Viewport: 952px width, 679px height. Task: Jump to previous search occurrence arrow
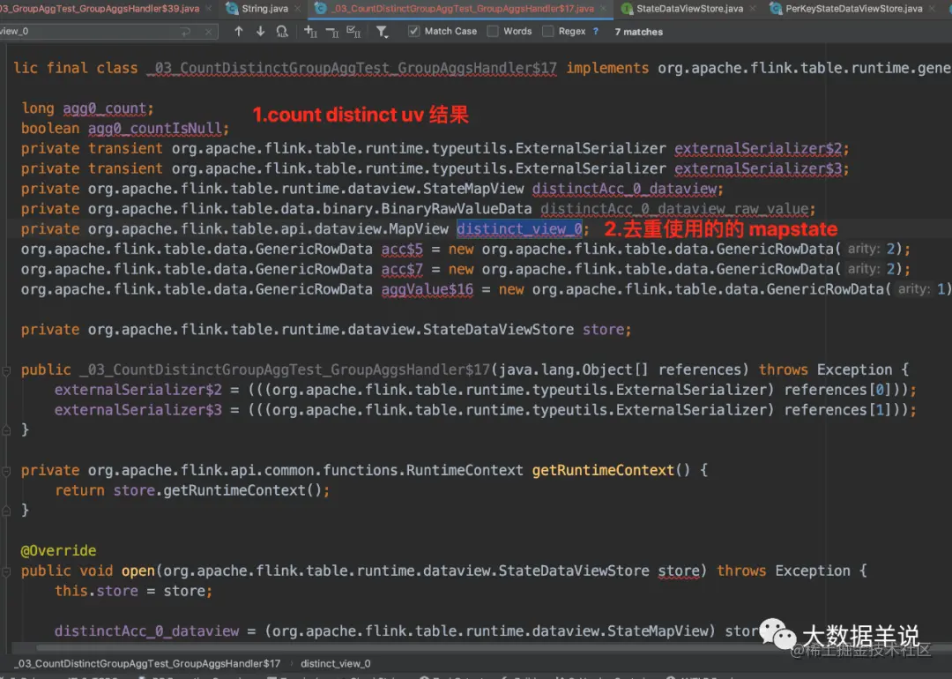(239, 31)
